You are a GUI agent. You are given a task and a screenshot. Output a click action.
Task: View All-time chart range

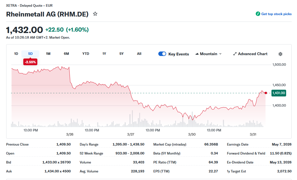click(x=139, y=54)
